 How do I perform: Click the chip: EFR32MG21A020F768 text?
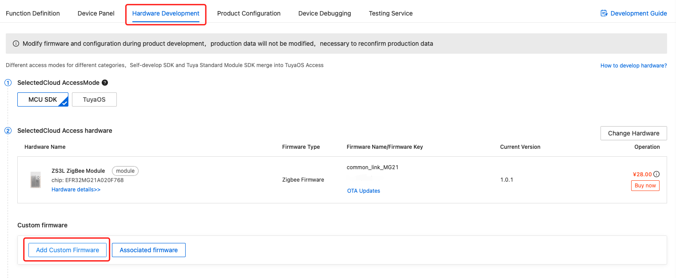point(87,180)
